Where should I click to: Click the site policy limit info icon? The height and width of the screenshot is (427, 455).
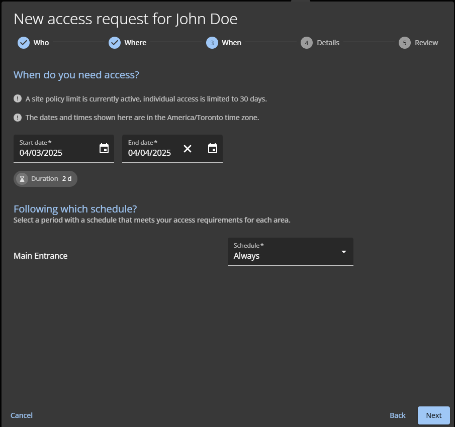pos(18,99)
